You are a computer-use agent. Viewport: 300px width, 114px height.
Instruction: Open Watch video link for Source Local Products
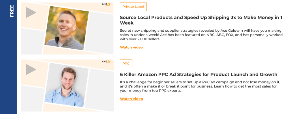point(132,47)
